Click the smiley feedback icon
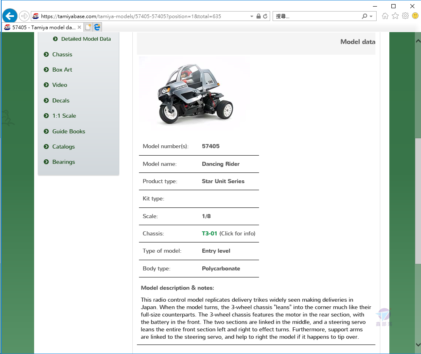 click(x=415, y=16)
